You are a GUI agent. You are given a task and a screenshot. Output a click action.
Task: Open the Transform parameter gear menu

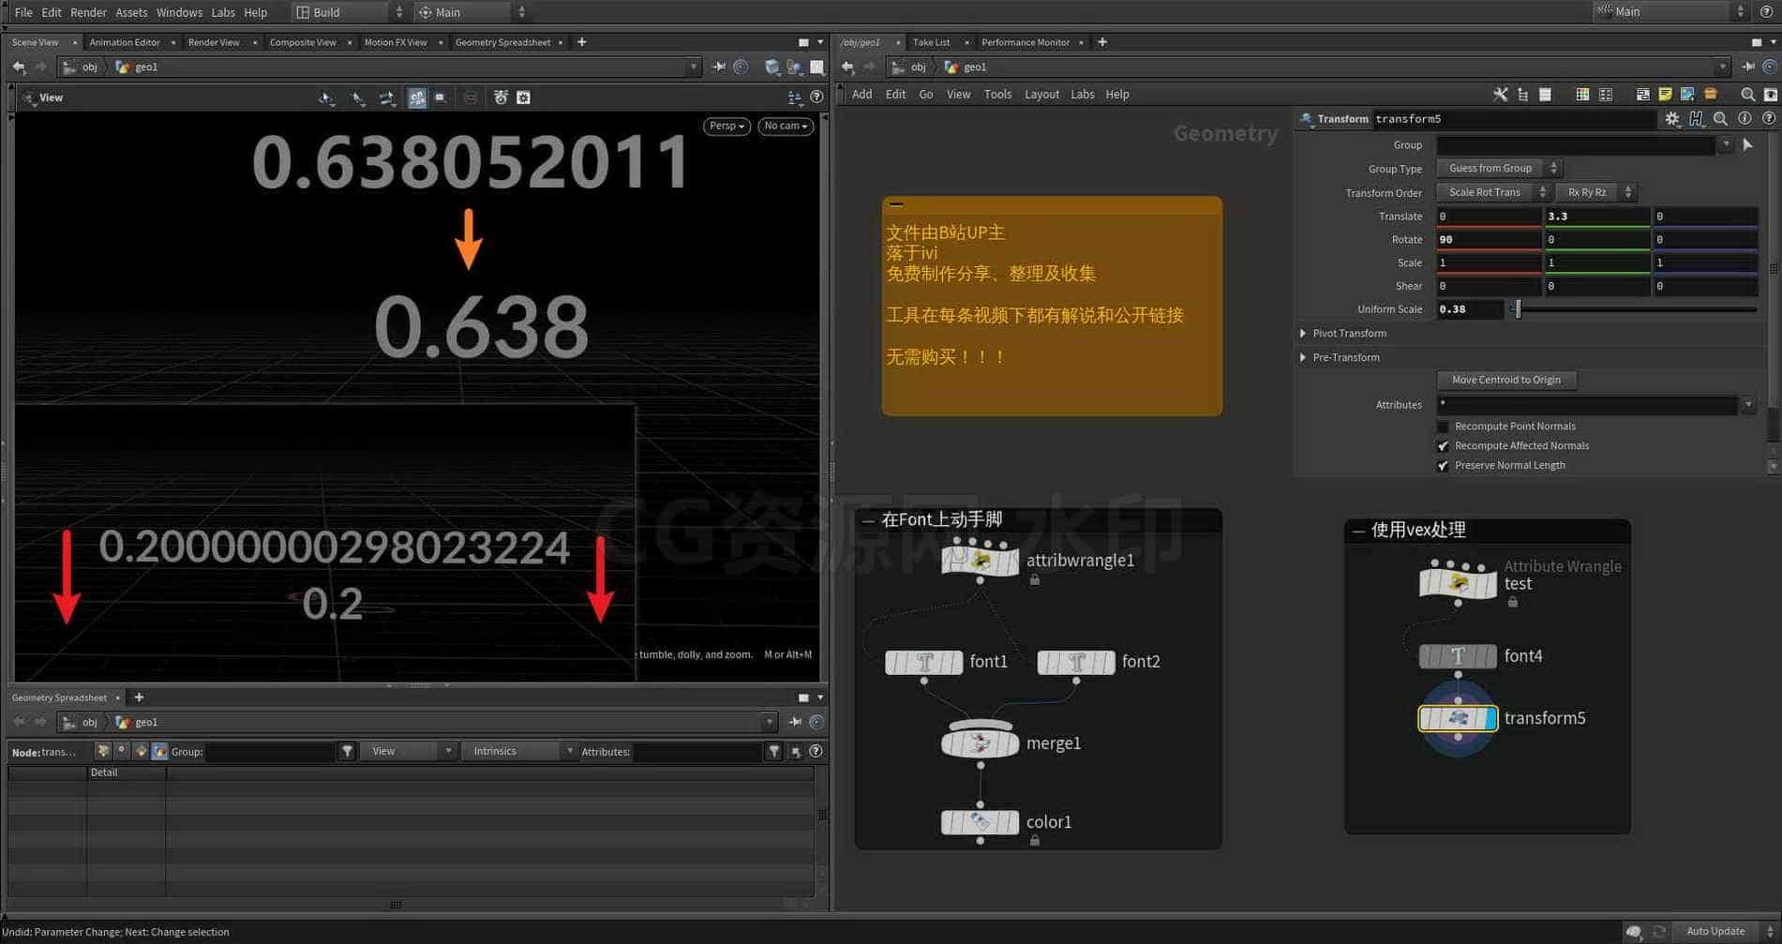(x=1672, y=119)
